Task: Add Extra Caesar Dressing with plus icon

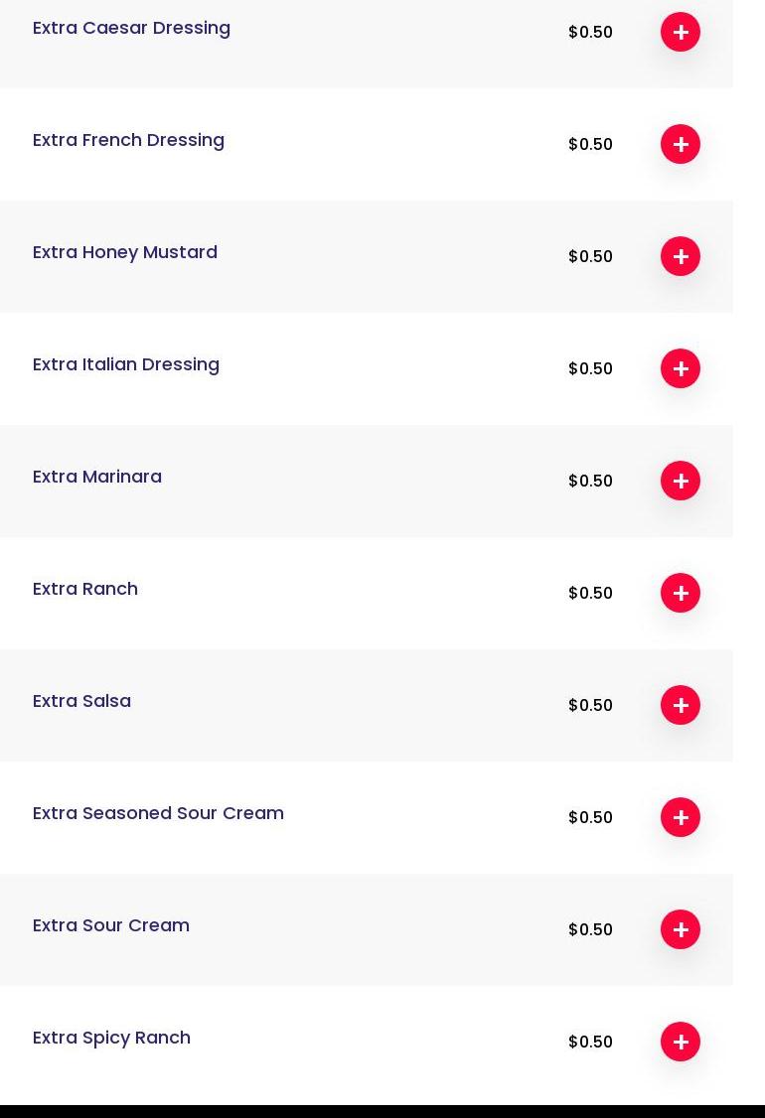Action: 681,32
